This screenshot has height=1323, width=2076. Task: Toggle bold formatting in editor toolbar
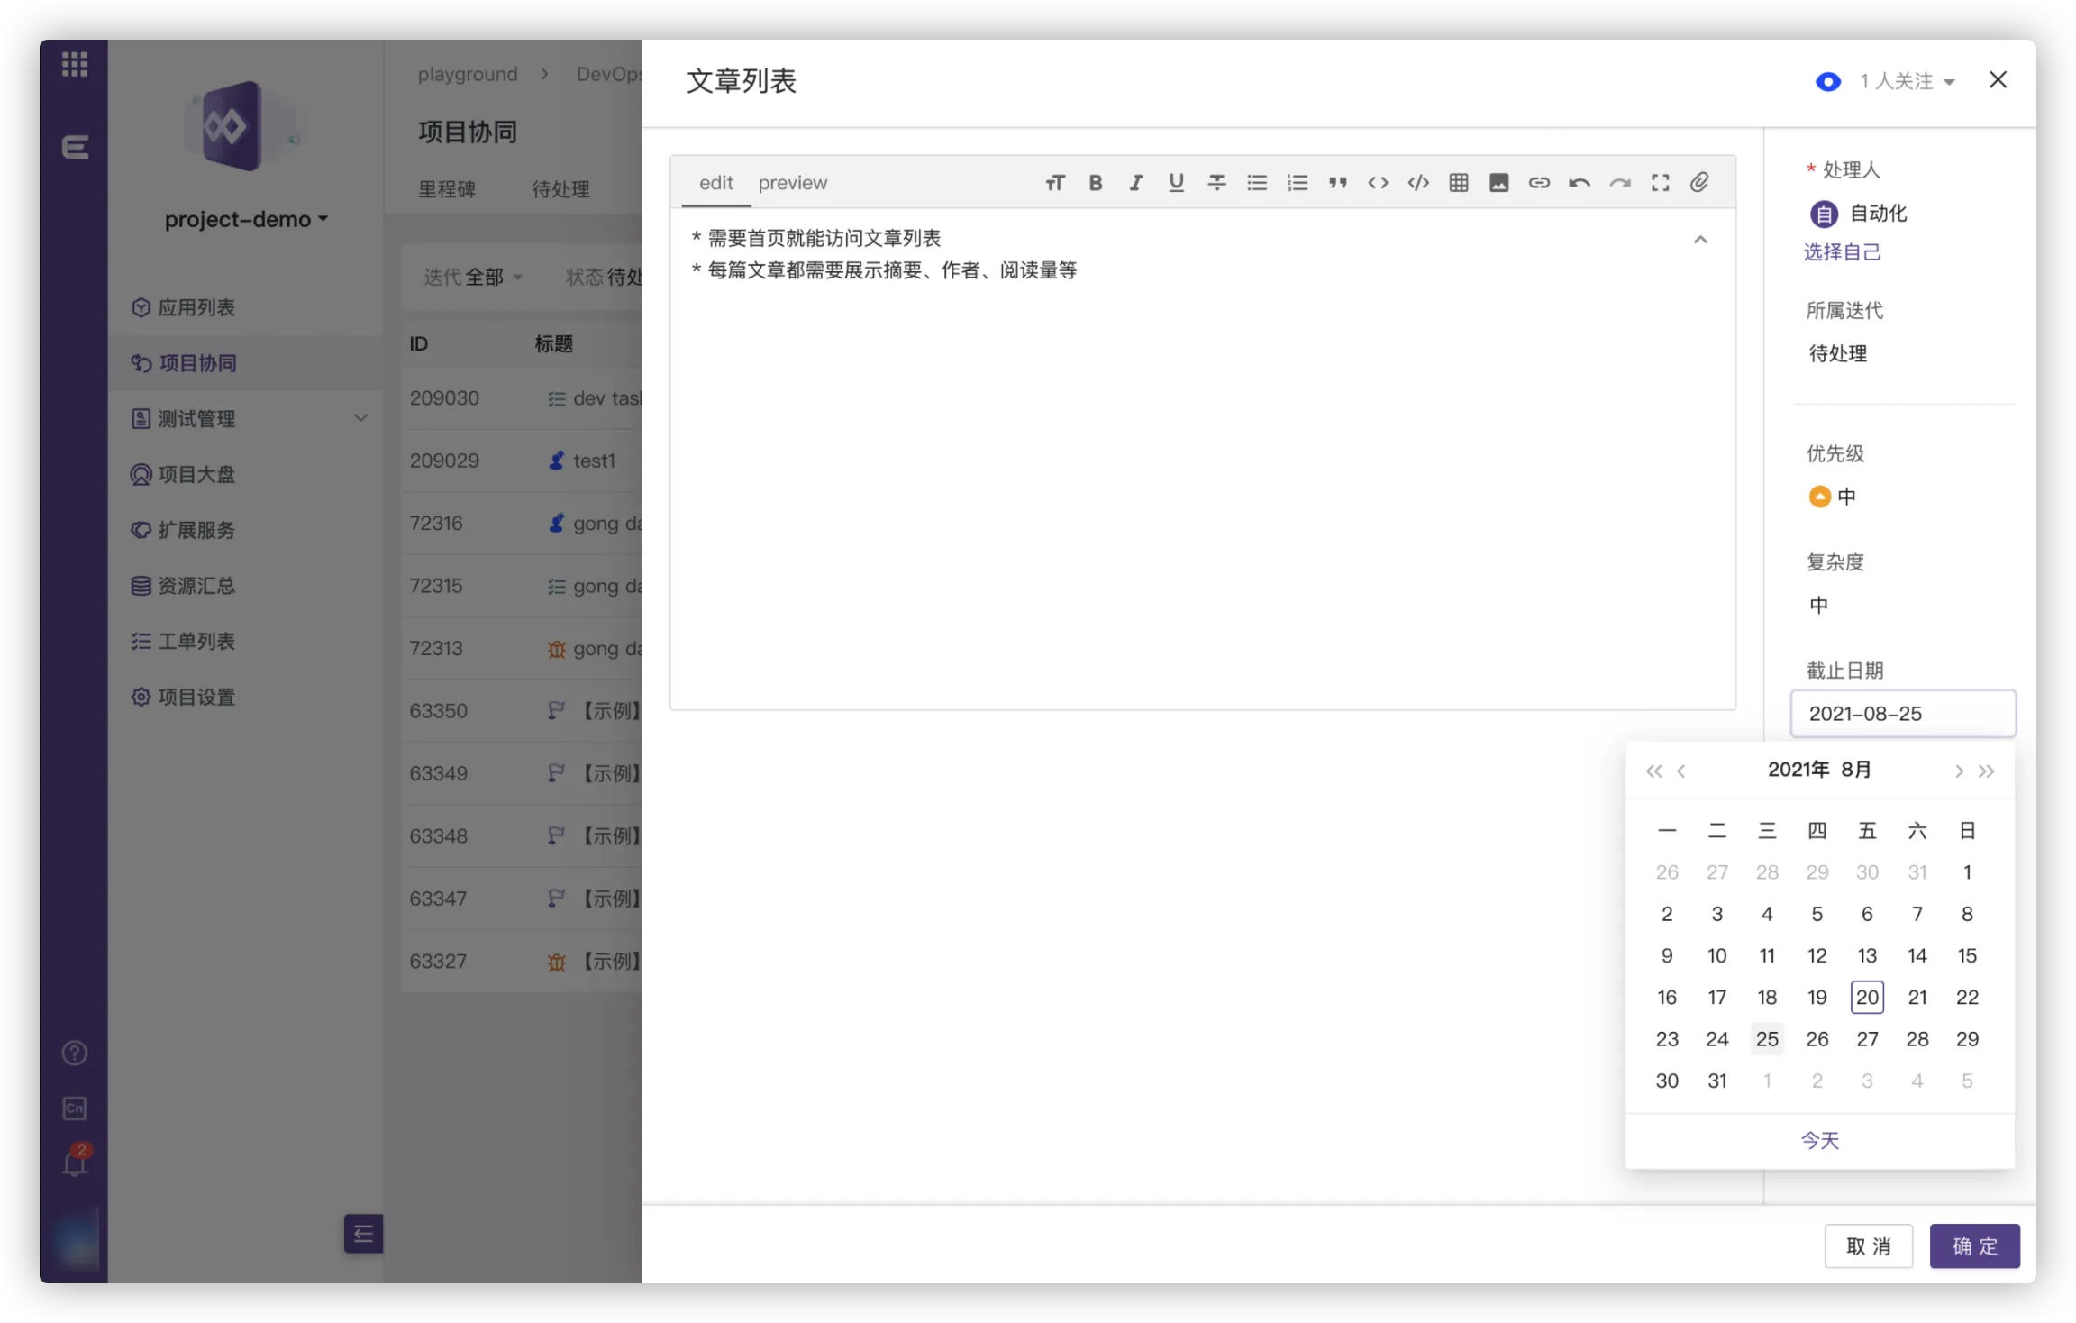click(x=1096, y=183)
